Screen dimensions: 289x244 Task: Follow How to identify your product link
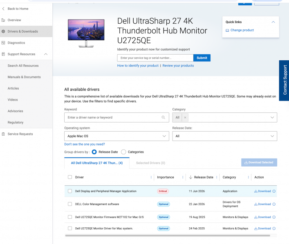coord(138,66)
